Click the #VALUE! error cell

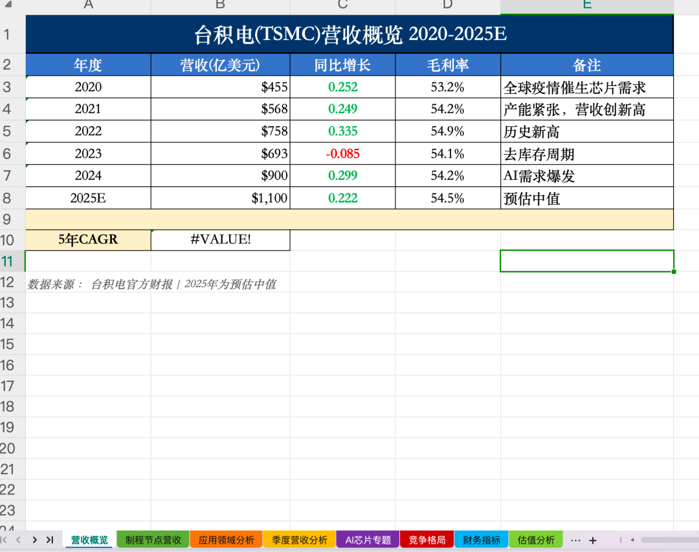[x=220, y=239]
